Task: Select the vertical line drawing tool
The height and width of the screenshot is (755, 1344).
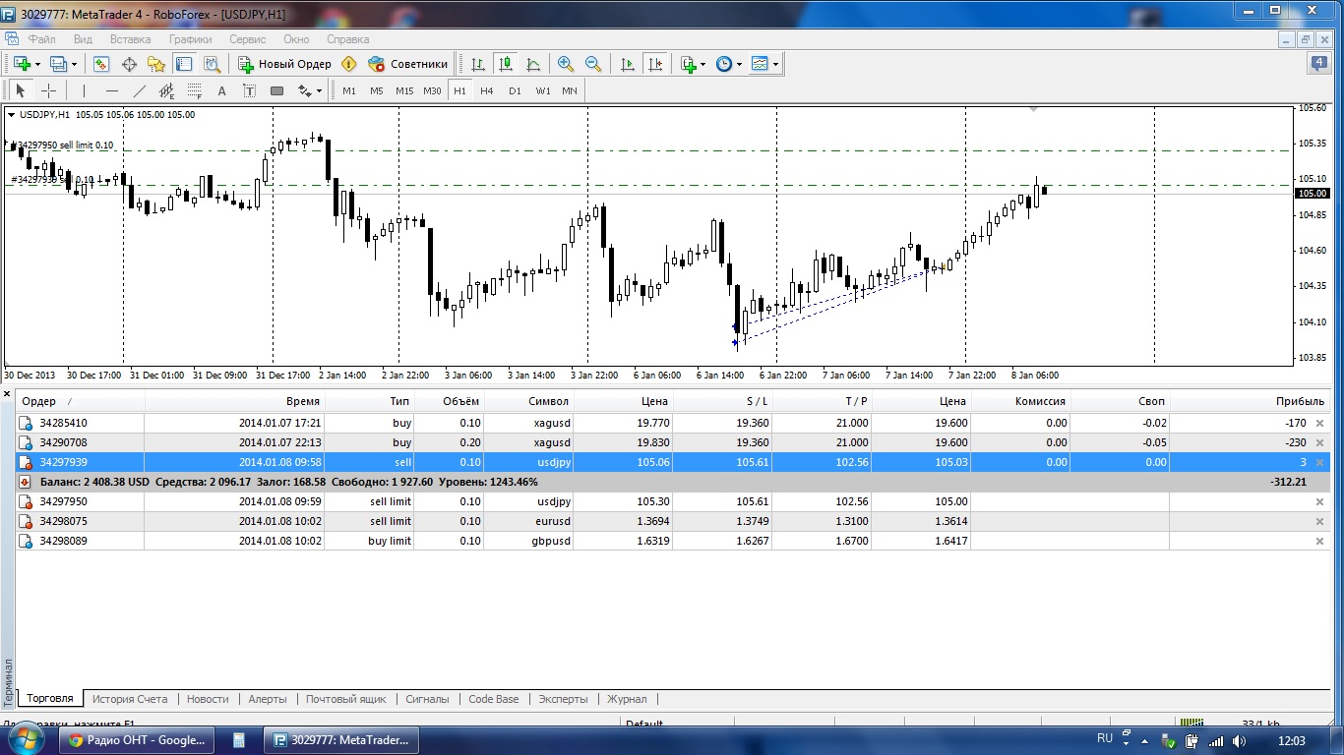Action: (85, 90)
